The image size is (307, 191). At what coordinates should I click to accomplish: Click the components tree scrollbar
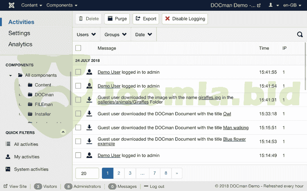click(70, 88)
